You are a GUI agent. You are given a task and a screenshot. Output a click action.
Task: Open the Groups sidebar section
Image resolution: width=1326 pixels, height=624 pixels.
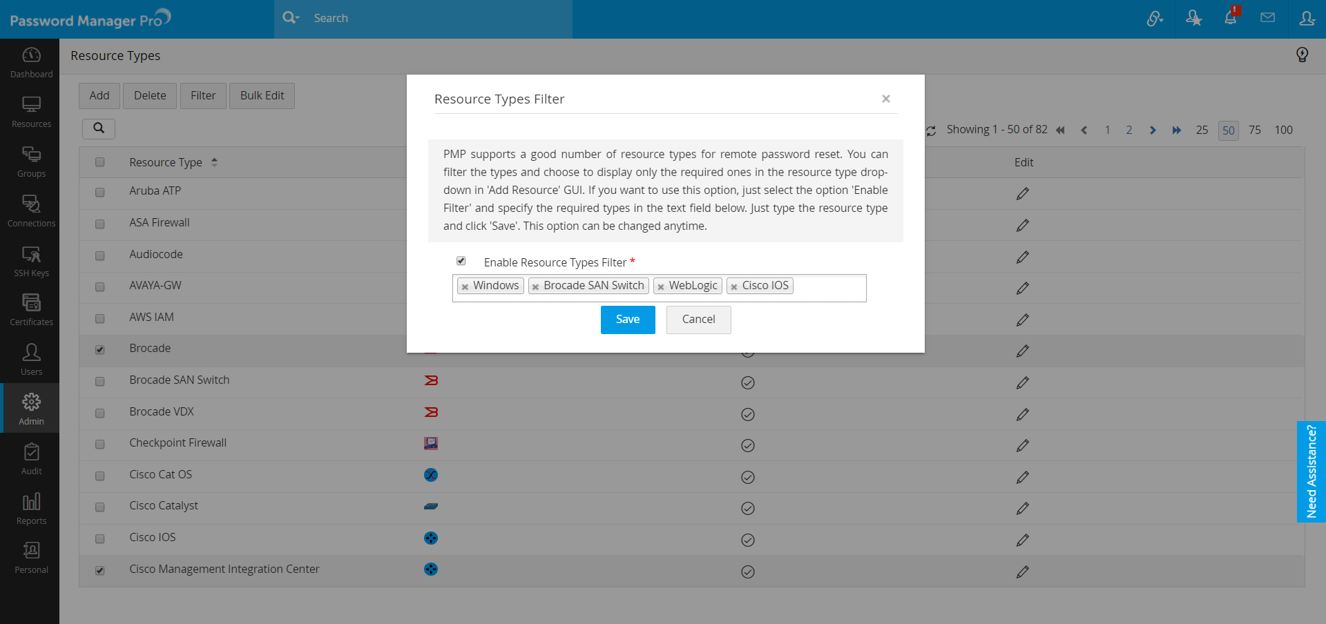click(x=31, y=162)
